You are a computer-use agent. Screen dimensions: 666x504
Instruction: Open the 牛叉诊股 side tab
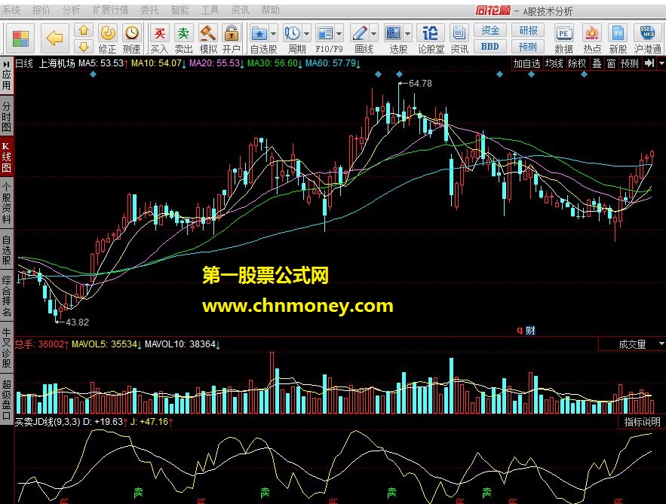coord(6,347)
